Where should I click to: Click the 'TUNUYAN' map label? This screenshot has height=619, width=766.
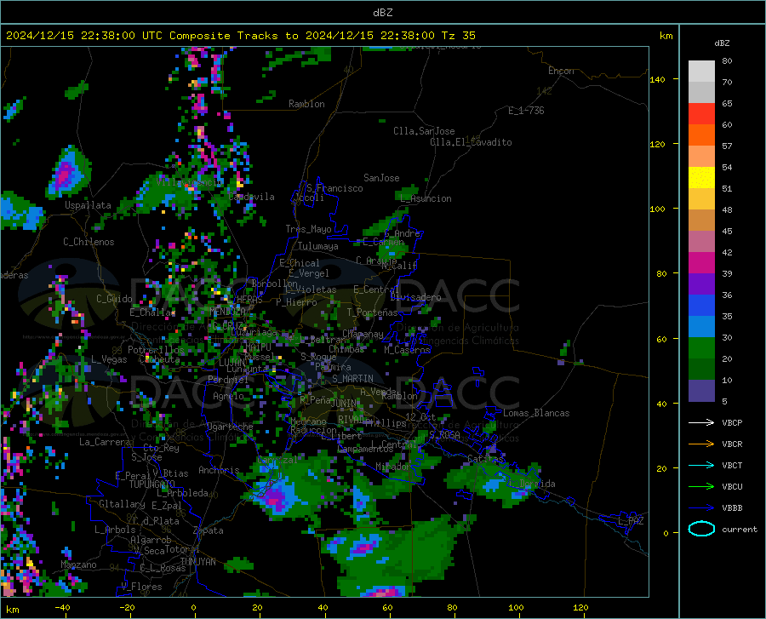click(197, 562)
